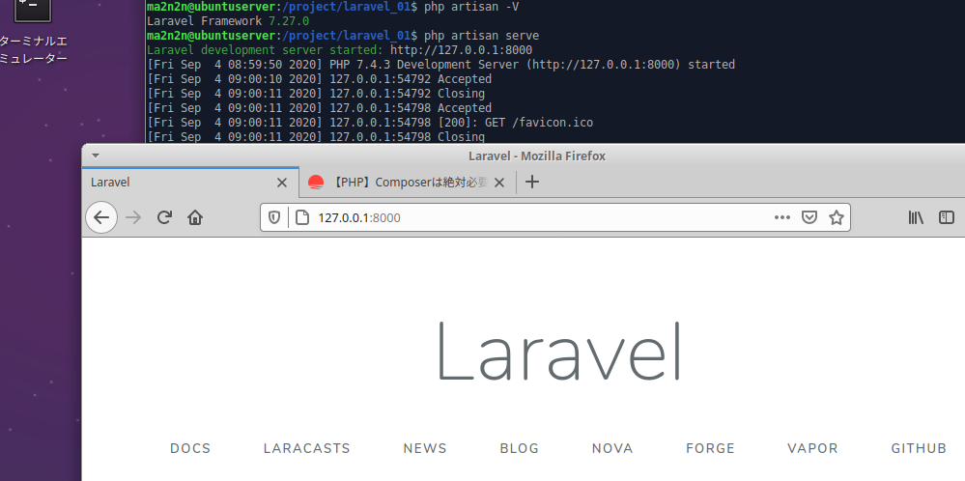This screenshot has height=481, width=965.
Task: Open Firefox window menu arrow in title bar
Action: coord(96,156)
